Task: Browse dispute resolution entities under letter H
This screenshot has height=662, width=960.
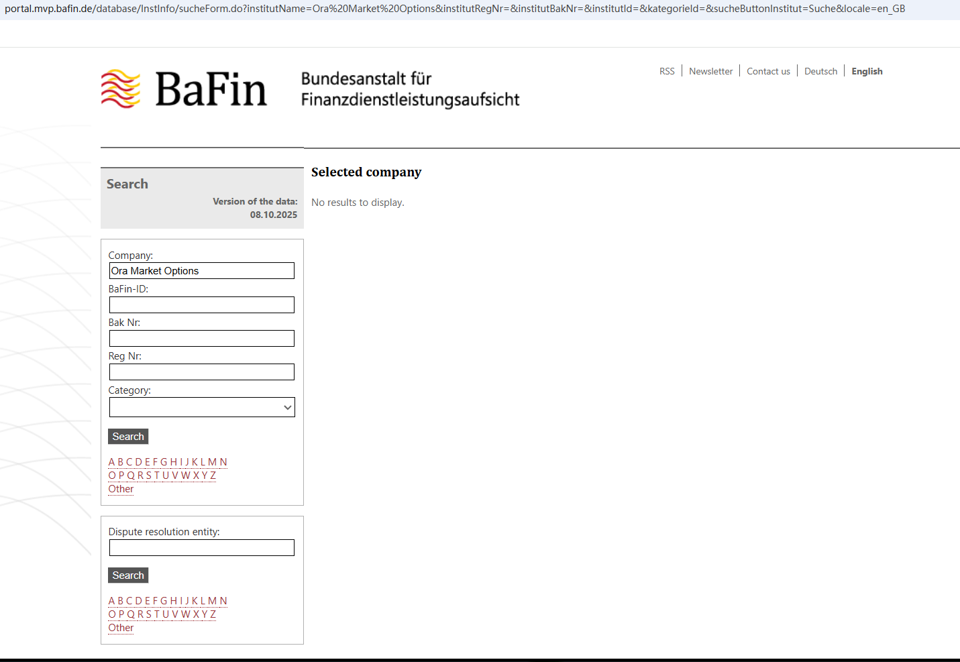Action: pos(174,601)
